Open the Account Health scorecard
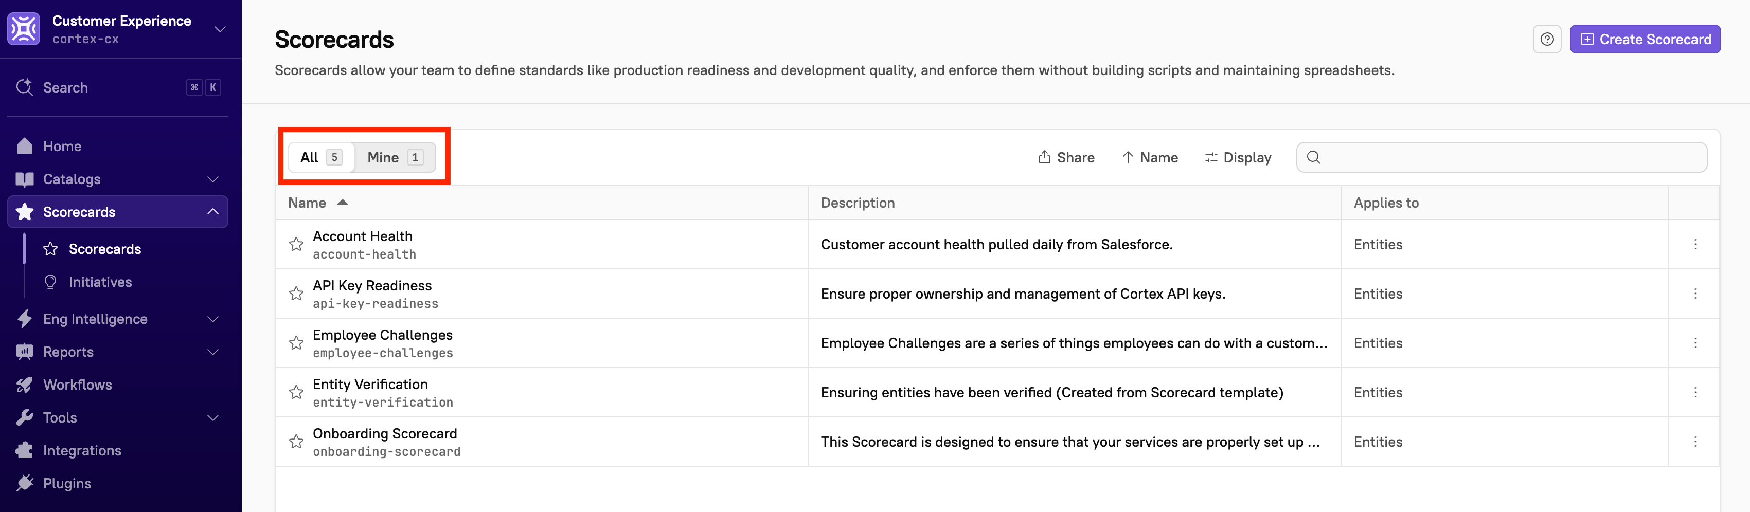Image resolution: width=1750 pixels, height=512 pixels. 363,236
